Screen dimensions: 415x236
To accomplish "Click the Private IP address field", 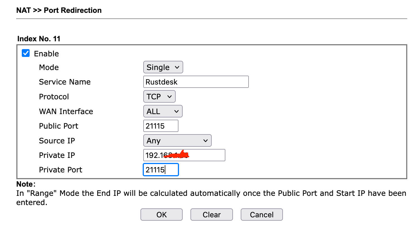I will [x=184, y=155].
